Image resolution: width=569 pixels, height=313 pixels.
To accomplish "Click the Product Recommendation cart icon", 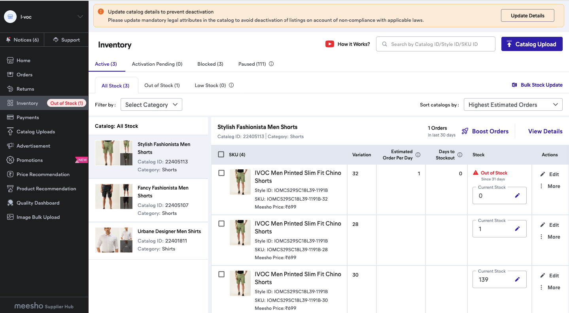I will click(10, 189).
